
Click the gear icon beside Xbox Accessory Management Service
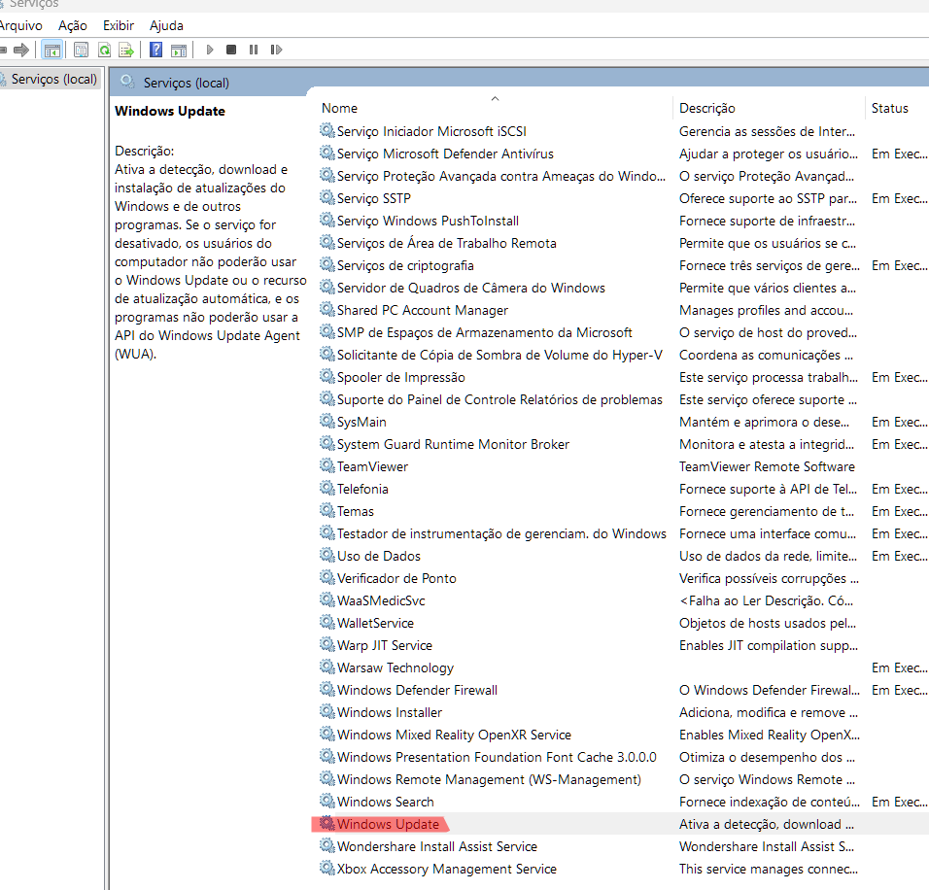coord(327,868)
